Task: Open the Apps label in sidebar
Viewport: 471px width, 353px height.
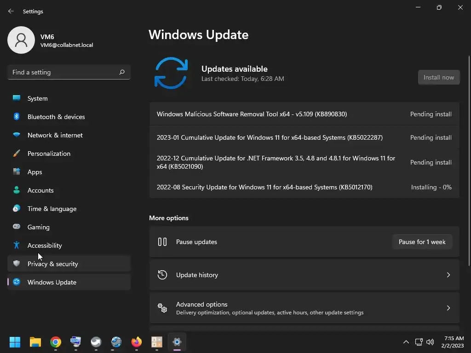Action: coord(34,172)
